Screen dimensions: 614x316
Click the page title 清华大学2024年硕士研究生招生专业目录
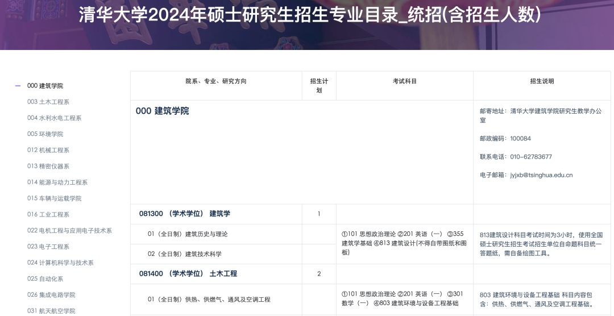pos(309,15)
